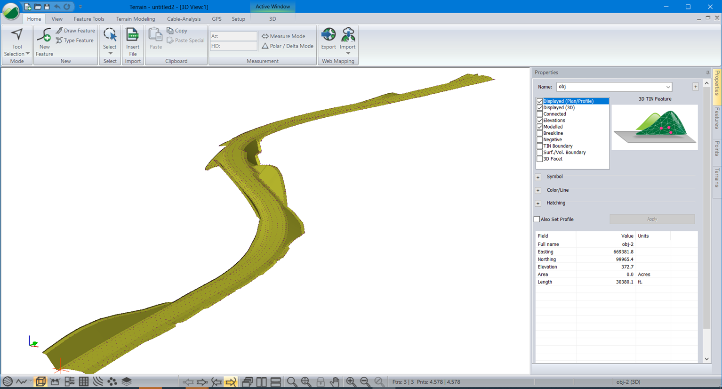
Task: Click the undo arrow in title bar
Action: click(x=57, y=7)
